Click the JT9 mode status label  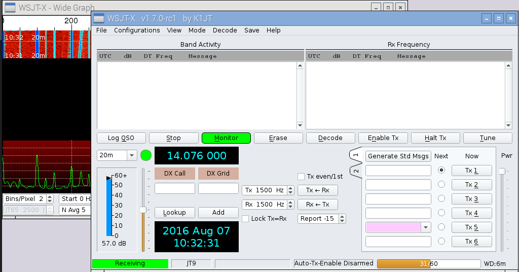pyautogui.click(x=191, y=263)
